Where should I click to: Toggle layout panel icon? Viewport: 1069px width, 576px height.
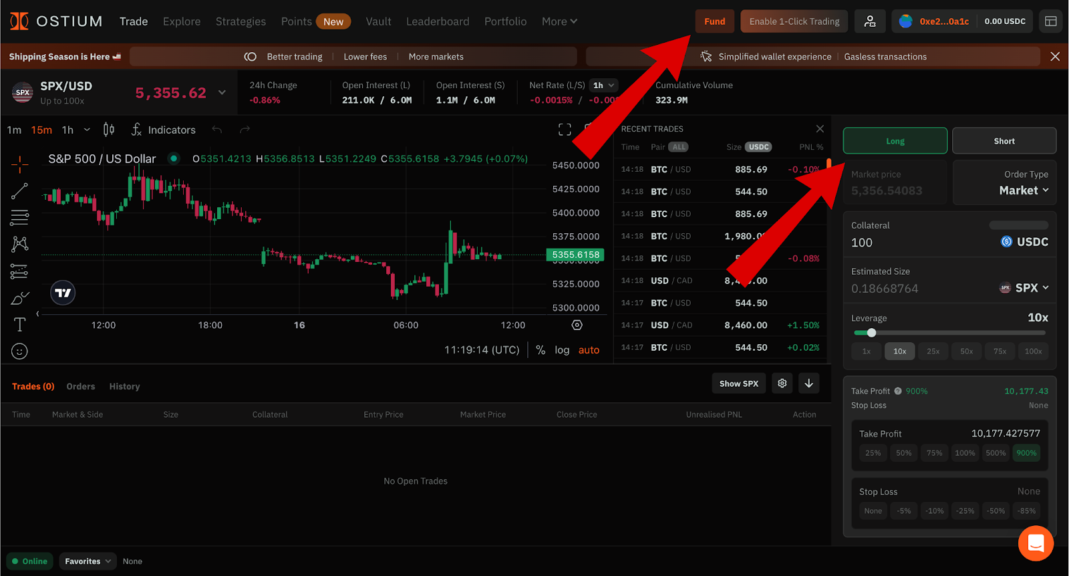click(x=1051, y=21)
